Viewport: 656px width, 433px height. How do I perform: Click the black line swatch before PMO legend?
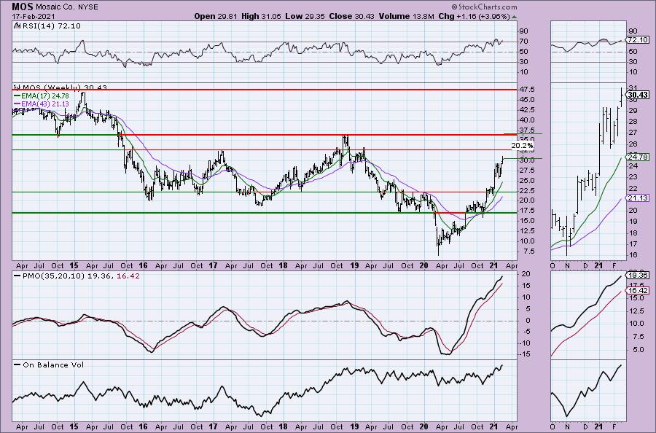pyautogui.click(x=17, y=276)
